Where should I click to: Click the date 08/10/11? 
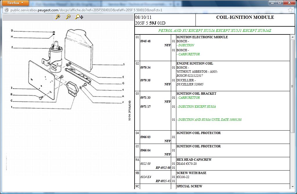[143, 17]
